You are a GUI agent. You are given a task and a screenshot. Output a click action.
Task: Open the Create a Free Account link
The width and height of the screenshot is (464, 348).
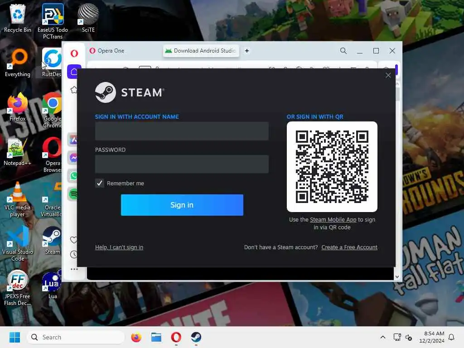click(x=349, y=247)
